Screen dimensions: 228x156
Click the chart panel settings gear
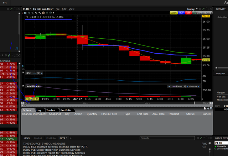pos(200,9)
